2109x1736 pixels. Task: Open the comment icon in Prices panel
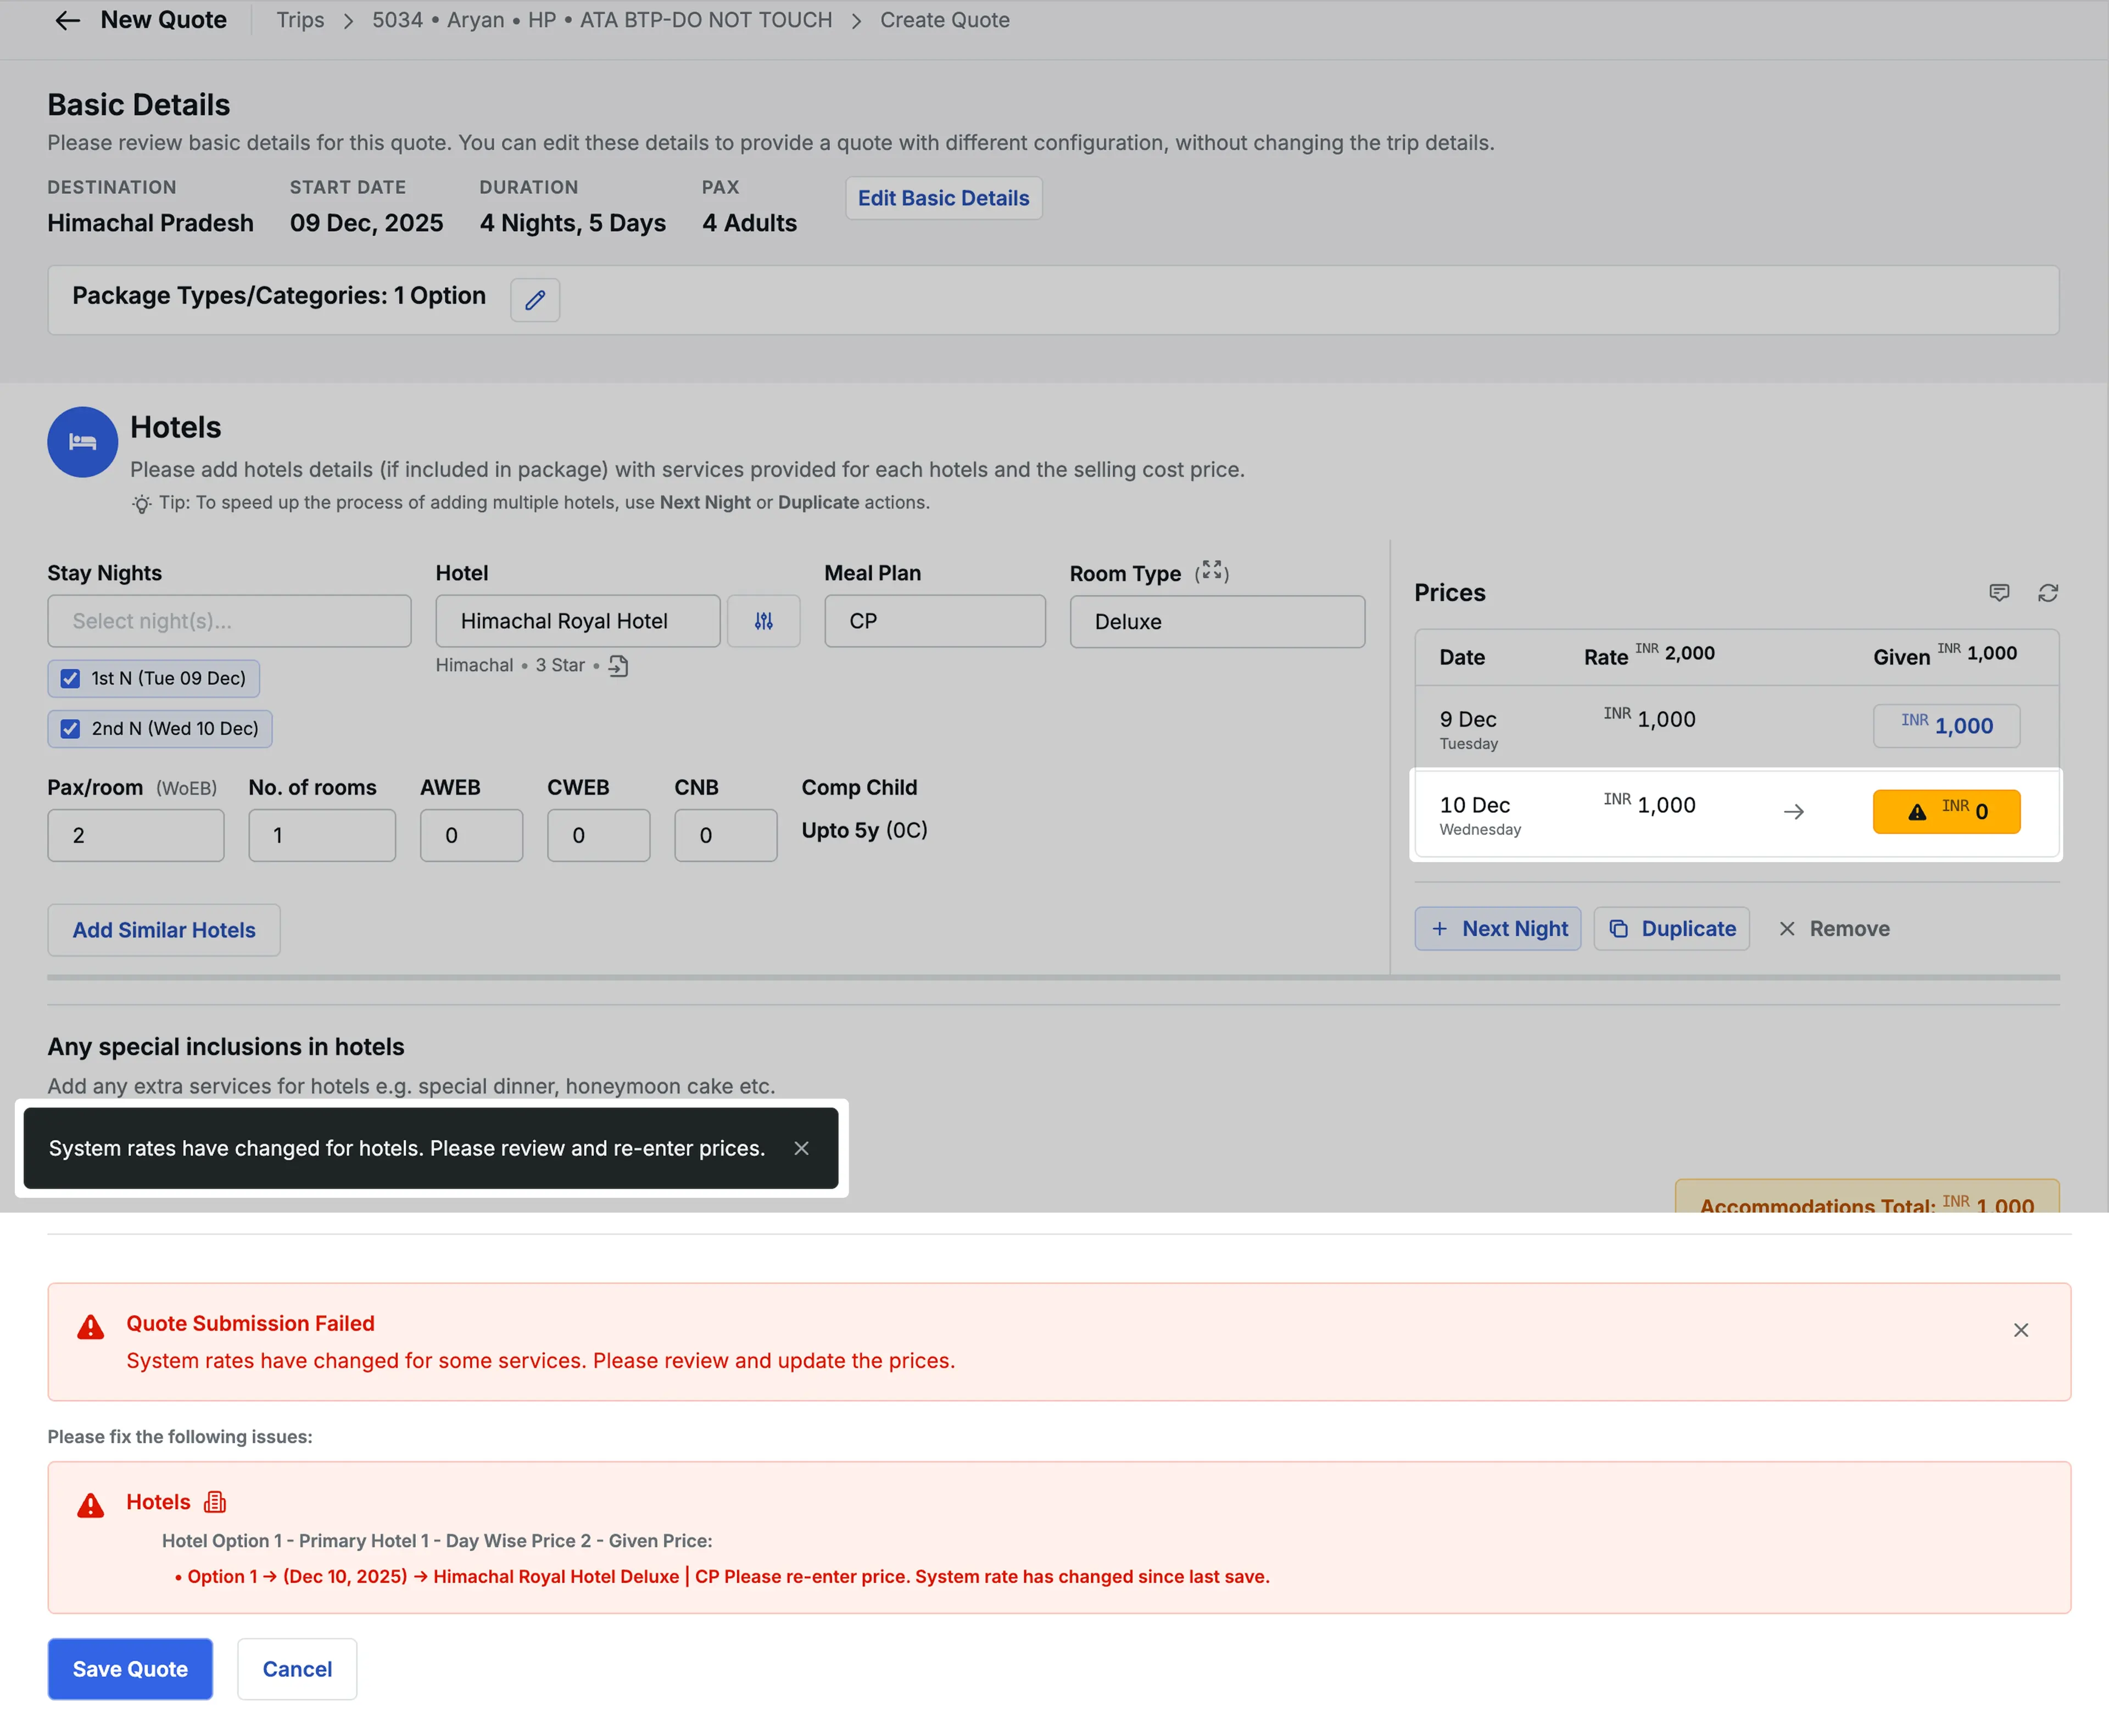(2000, 592)
